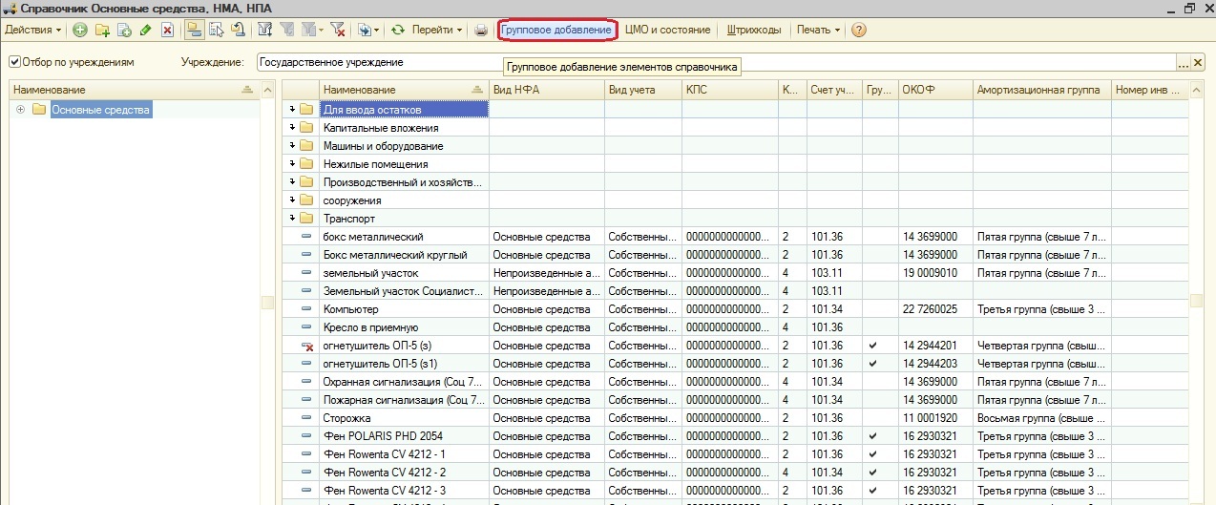
Task: Expand Основные средства tree node
Action: pos(20,109)
